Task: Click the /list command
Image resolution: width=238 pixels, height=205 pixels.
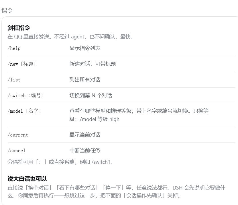Action: click(14, 80)
